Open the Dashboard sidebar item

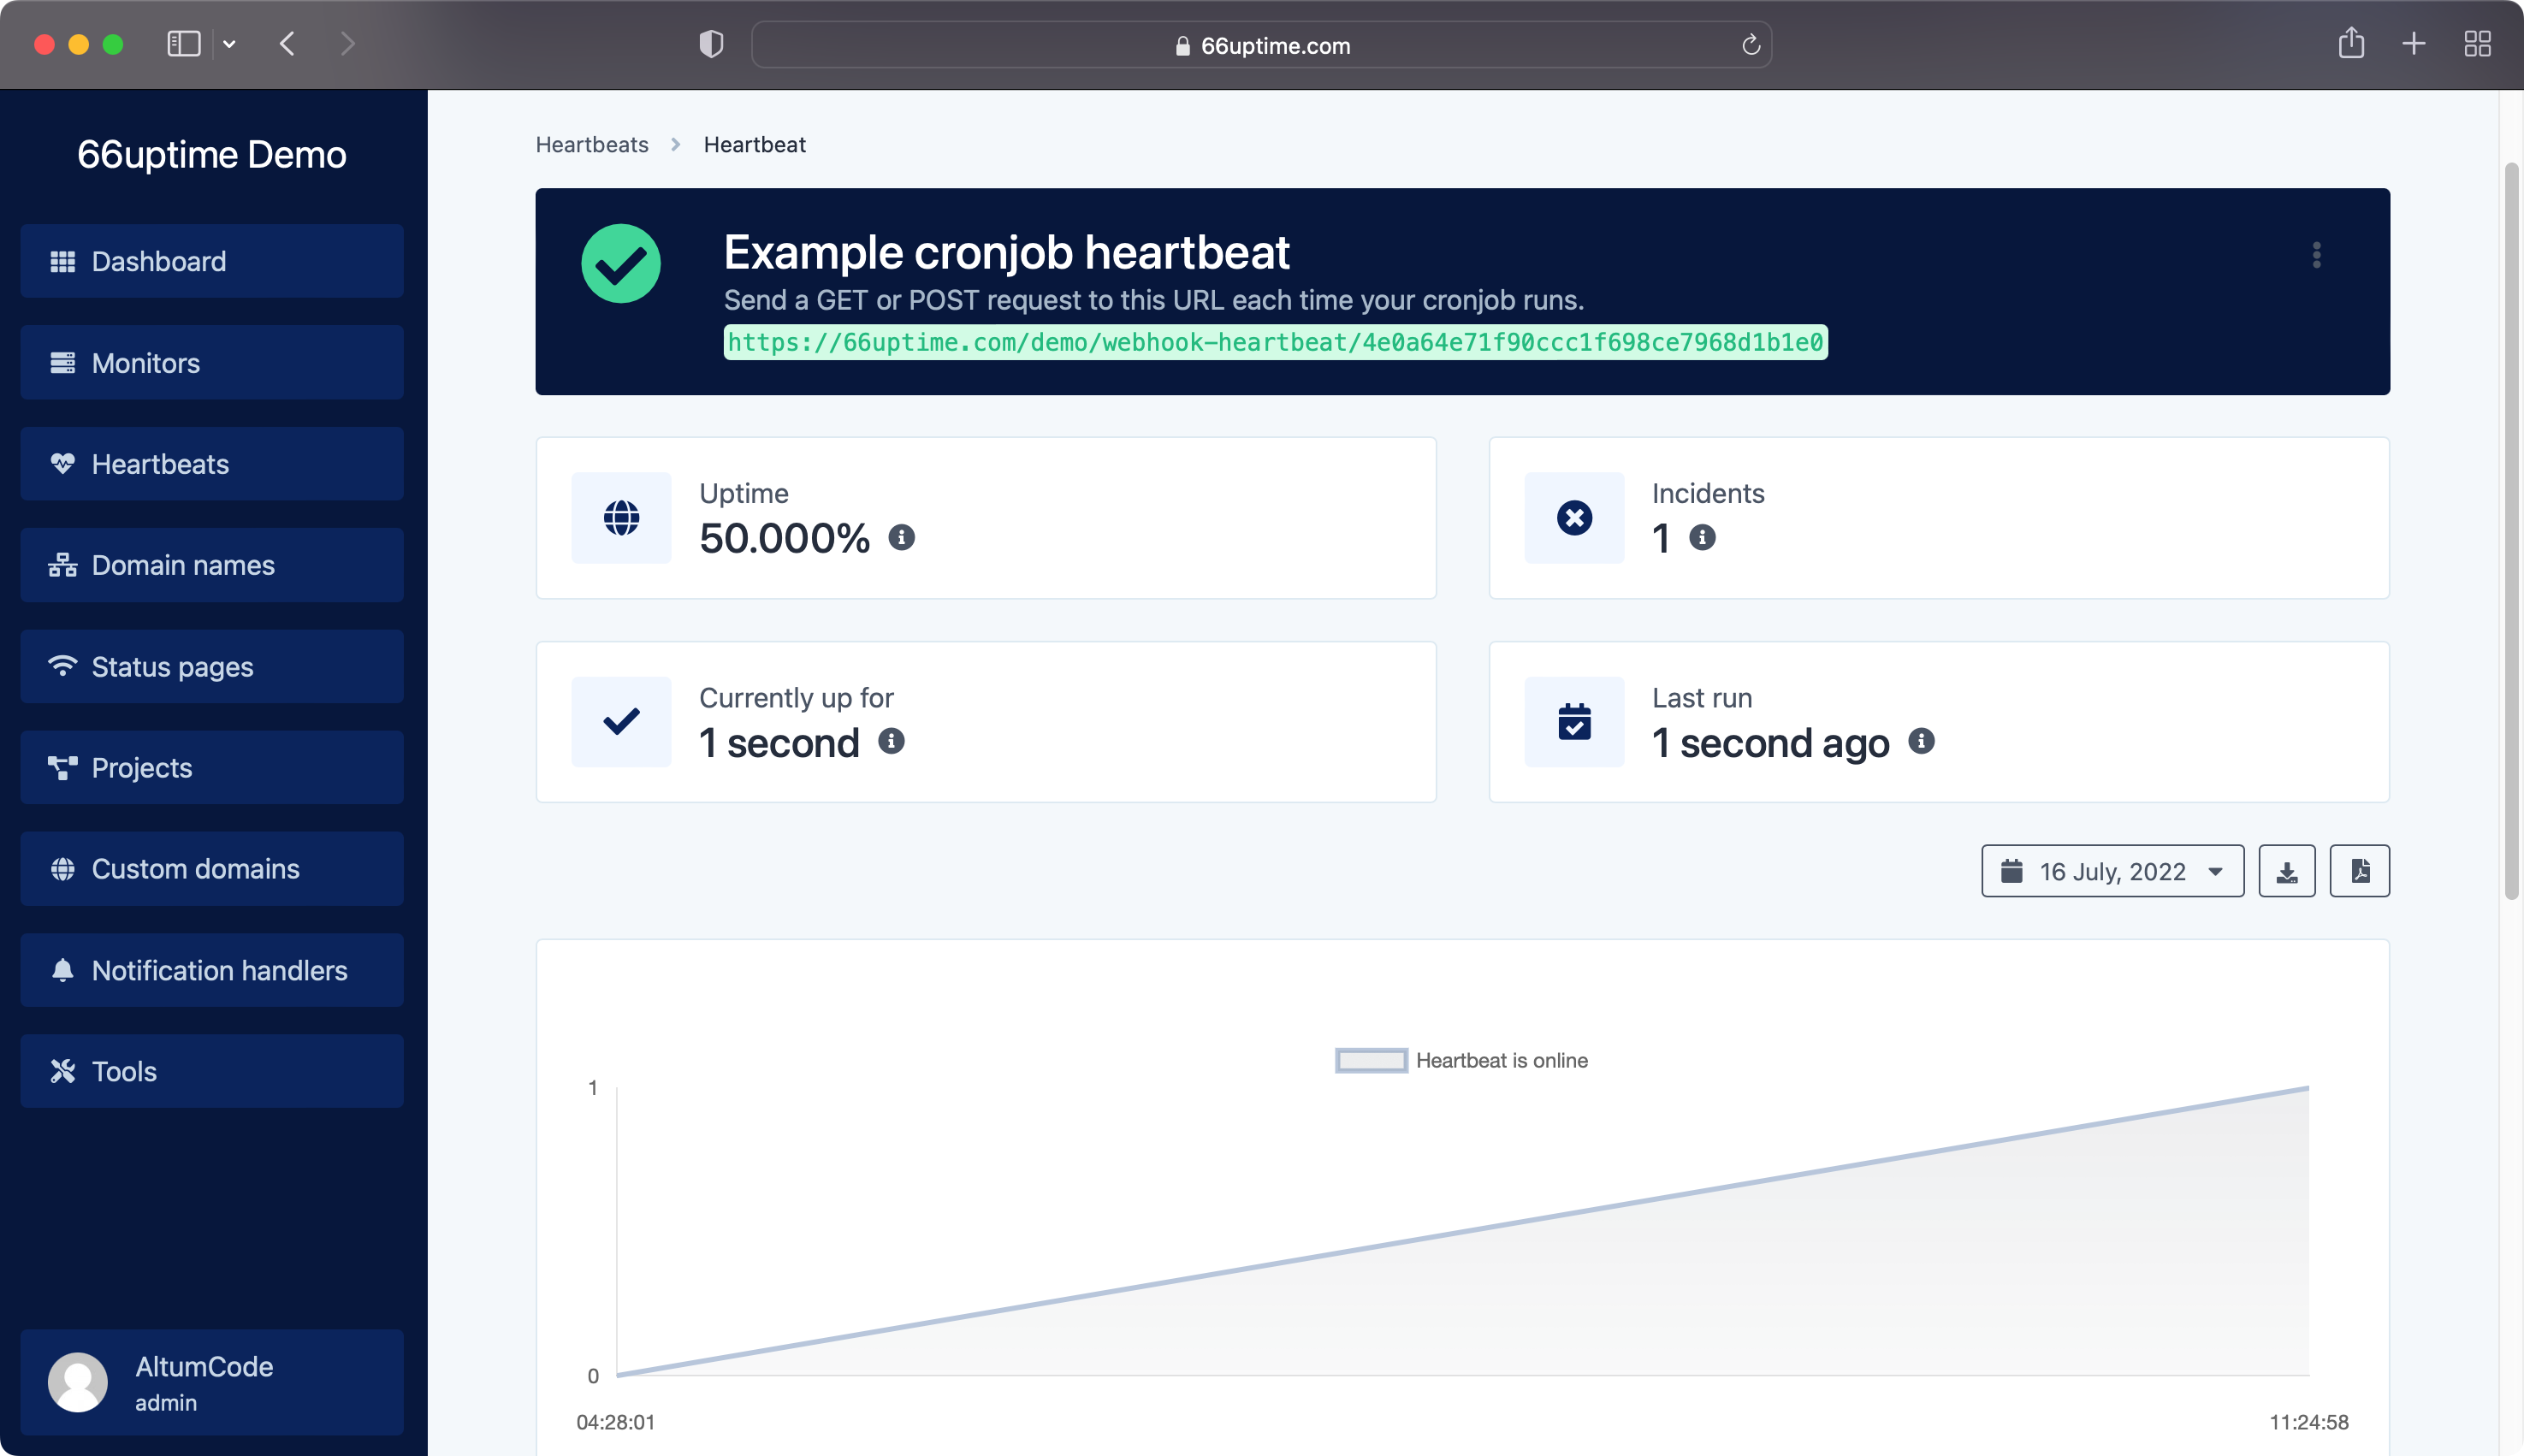click(x=212, y=261)
